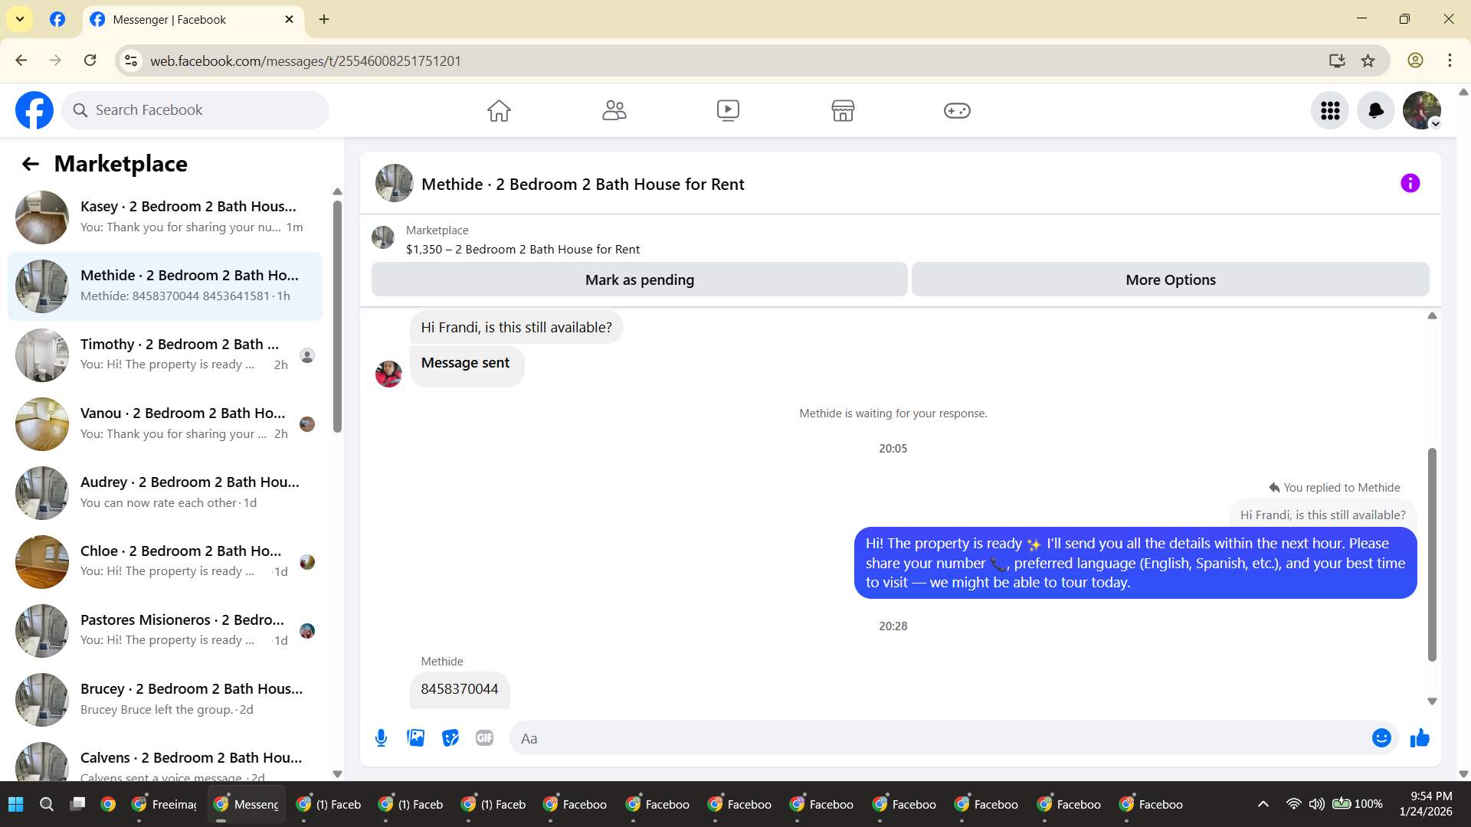Send a thumbs-up like
Viewport: 1471px width, 827px height.
tap(1420, 738)
